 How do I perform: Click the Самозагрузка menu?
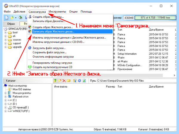[37, 12]
